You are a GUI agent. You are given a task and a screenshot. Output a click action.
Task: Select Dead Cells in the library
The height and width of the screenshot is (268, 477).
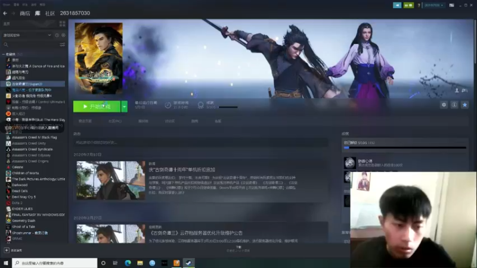pos(20,191)
